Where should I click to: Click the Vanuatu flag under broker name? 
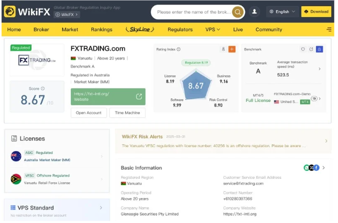tap(73, 58)
